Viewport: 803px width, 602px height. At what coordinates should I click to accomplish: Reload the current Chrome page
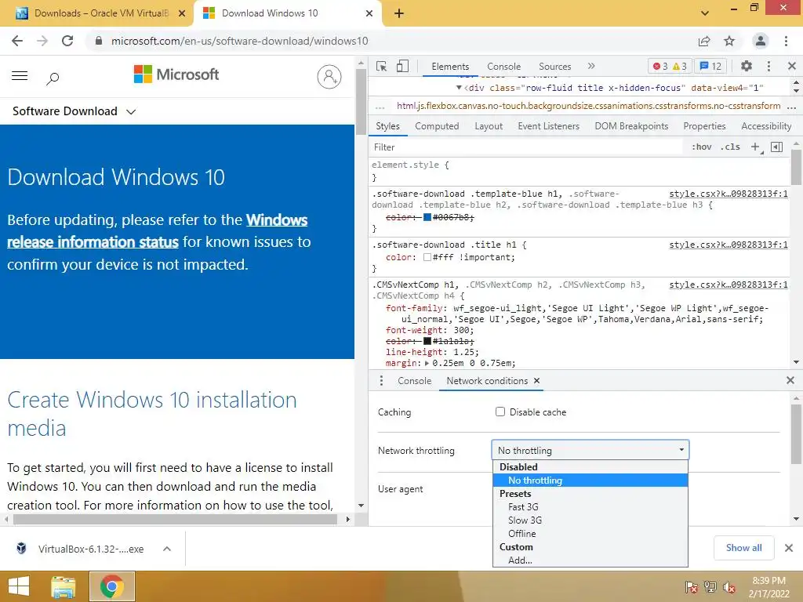[67, 41]
